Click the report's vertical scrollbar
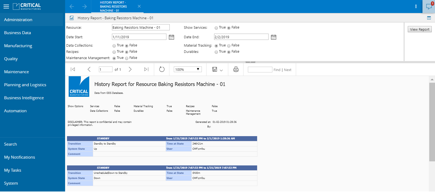Image resolution: width=435 pixels, height=192 pixels. 432,122
